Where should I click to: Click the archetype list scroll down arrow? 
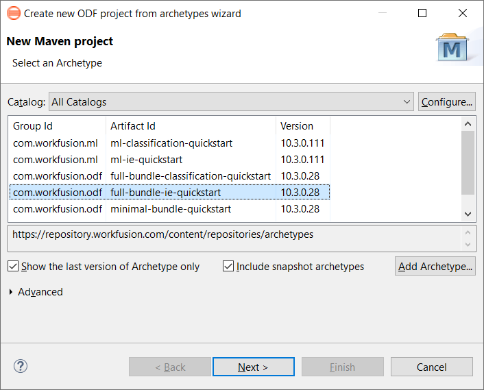[468, 214]
